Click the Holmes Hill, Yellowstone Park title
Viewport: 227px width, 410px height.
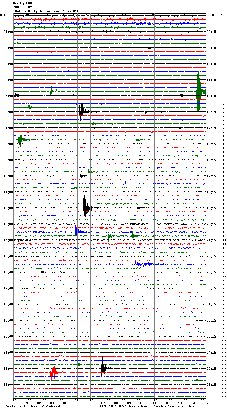pos(46,11)
